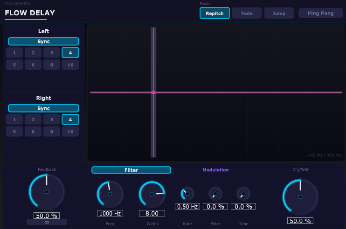Viewport: 346px width, 229px height.
Task: Toggle the Right channel Sync button
Action: tap(44, 108)
